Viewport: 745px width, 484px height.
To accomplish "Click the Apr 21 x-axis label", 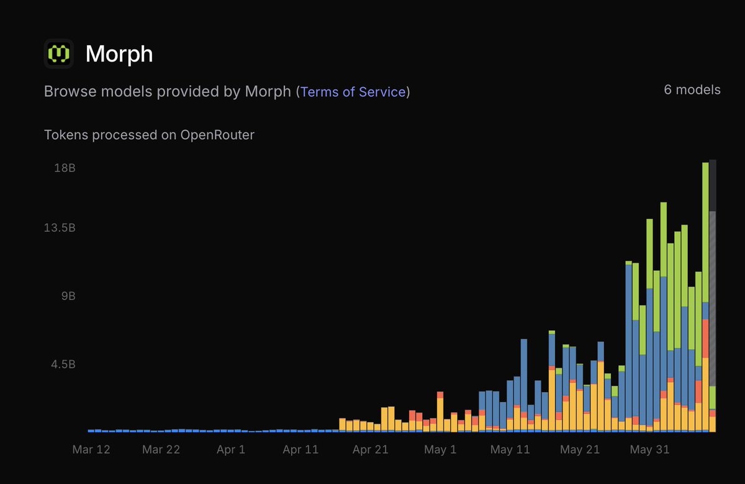I will 371,449.
